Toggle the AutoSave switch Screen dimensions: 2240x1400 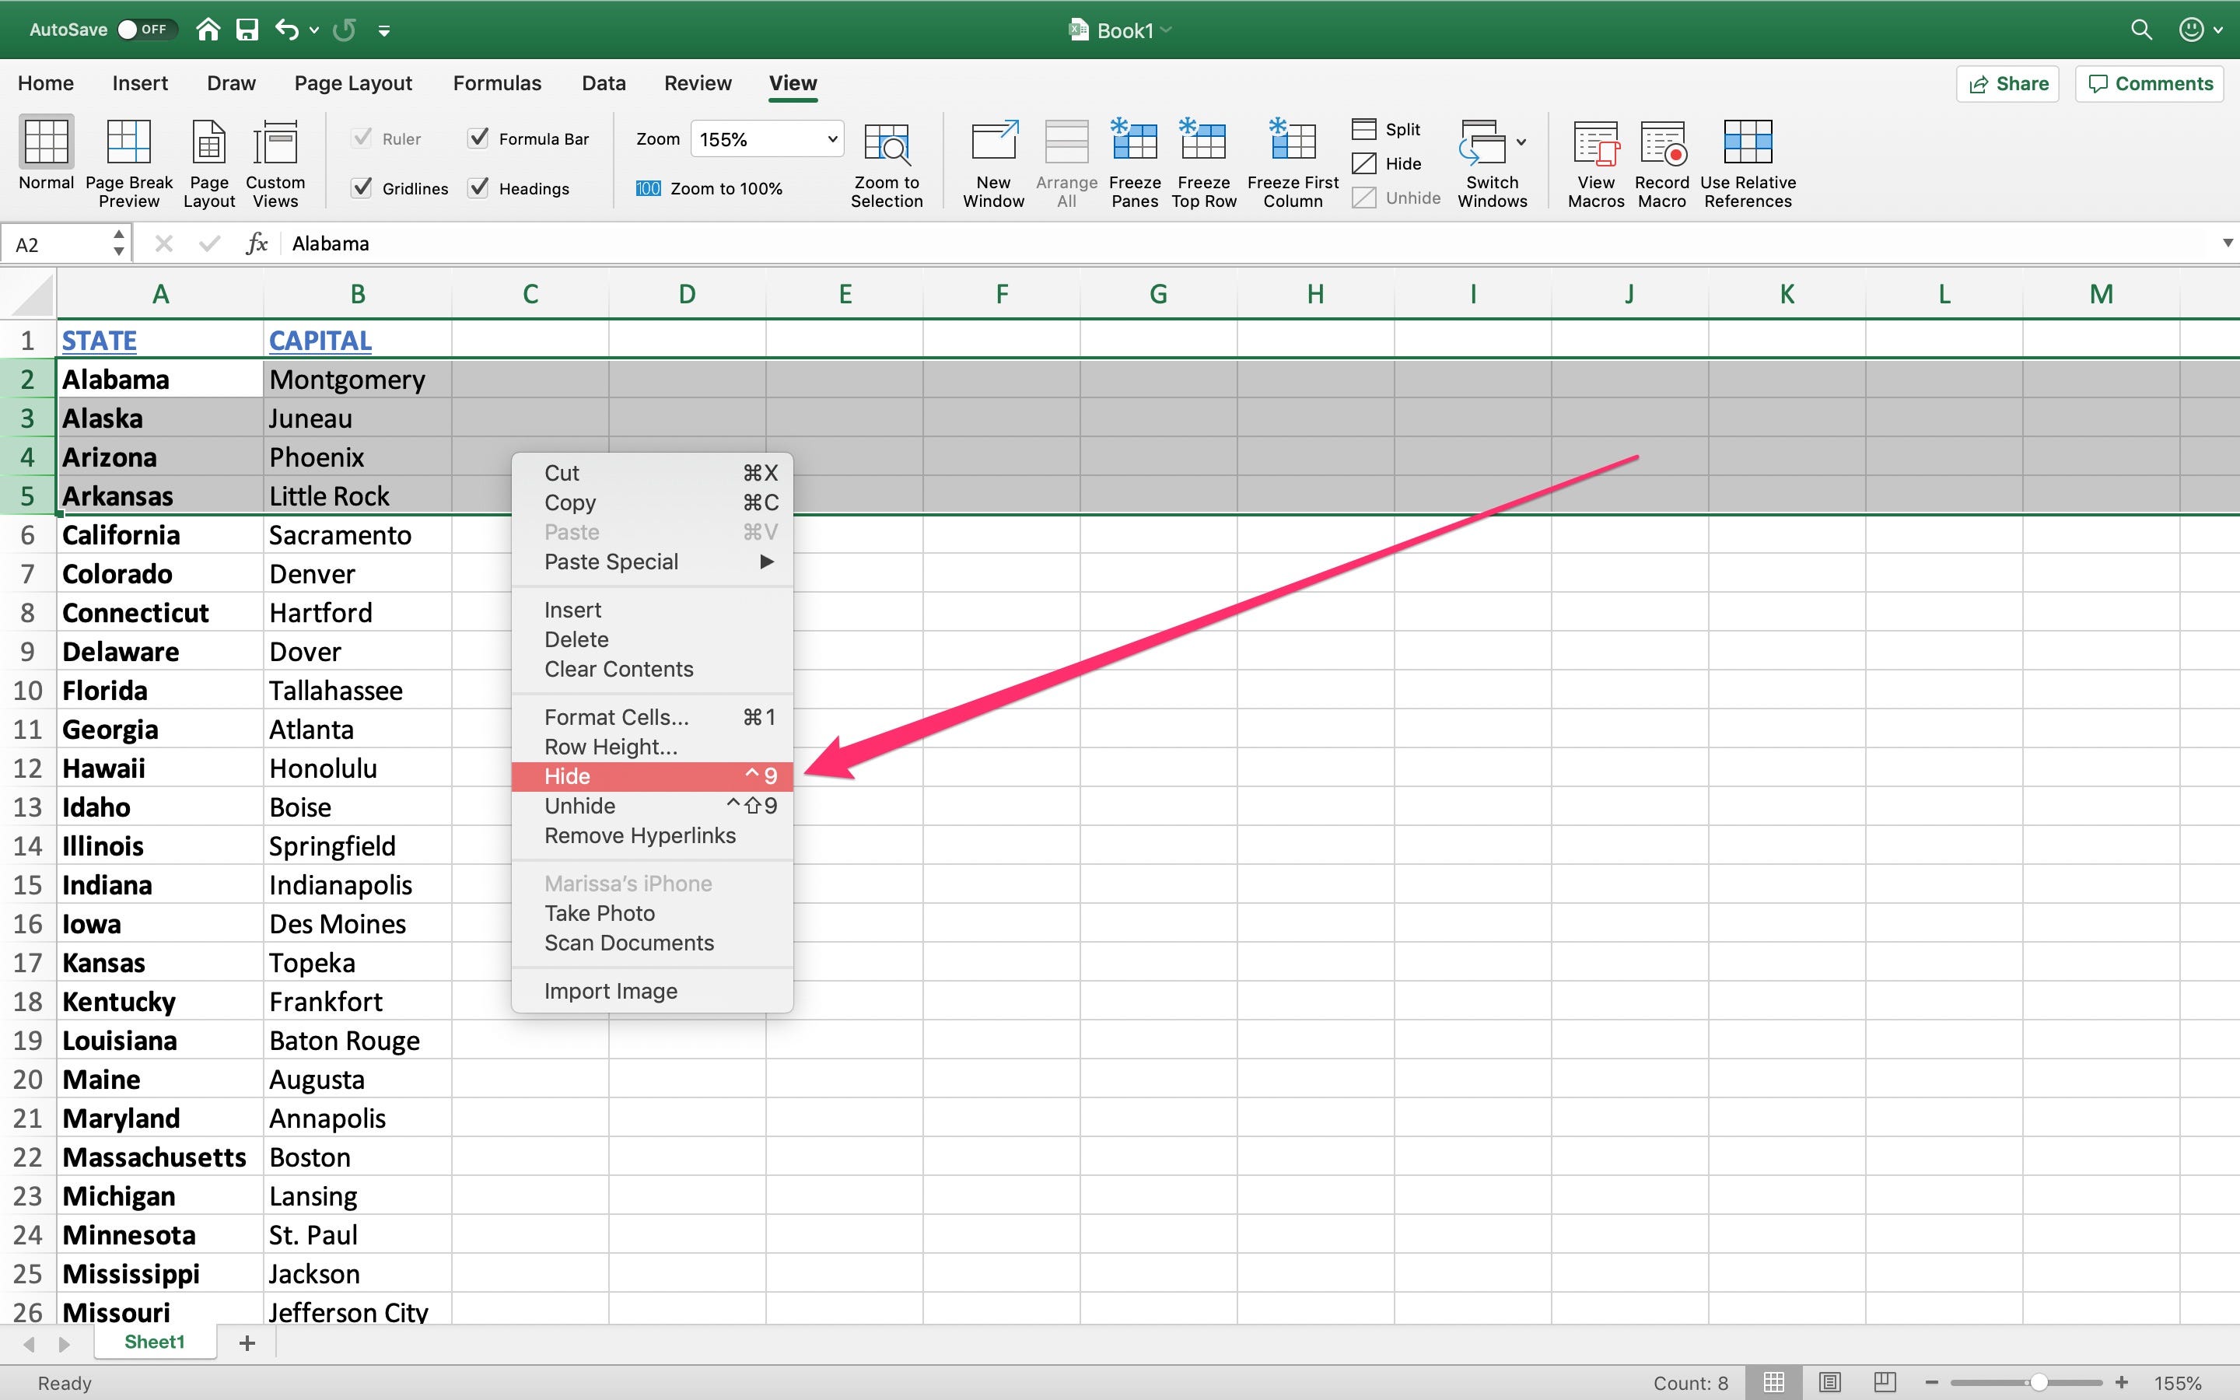point(147,30)
